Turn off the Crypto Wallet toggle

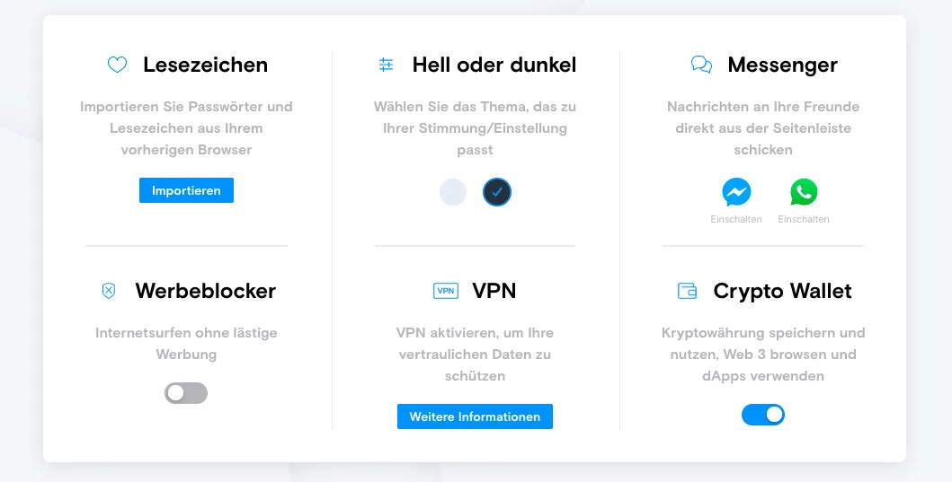pos(763,415)
